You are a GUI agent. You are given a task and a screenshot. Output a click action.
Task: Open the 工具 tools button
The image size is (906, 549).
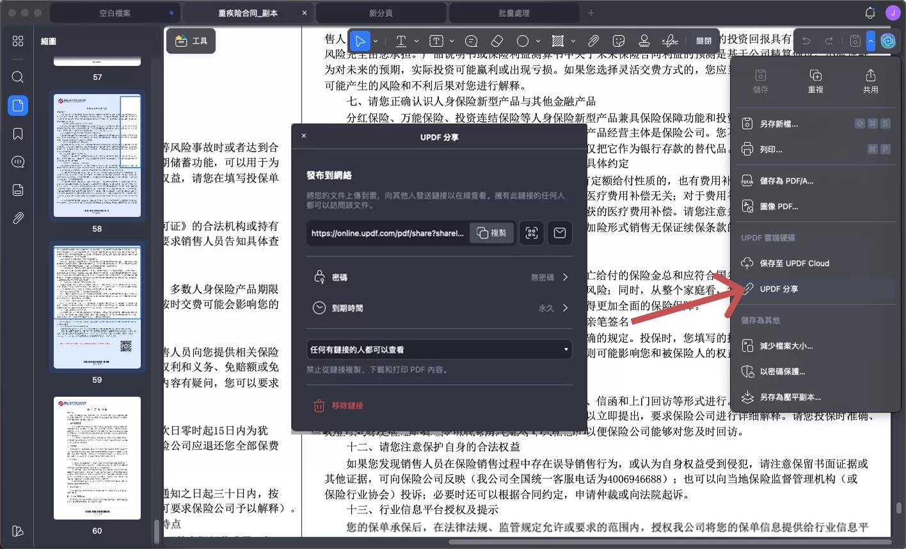(191, 41)
